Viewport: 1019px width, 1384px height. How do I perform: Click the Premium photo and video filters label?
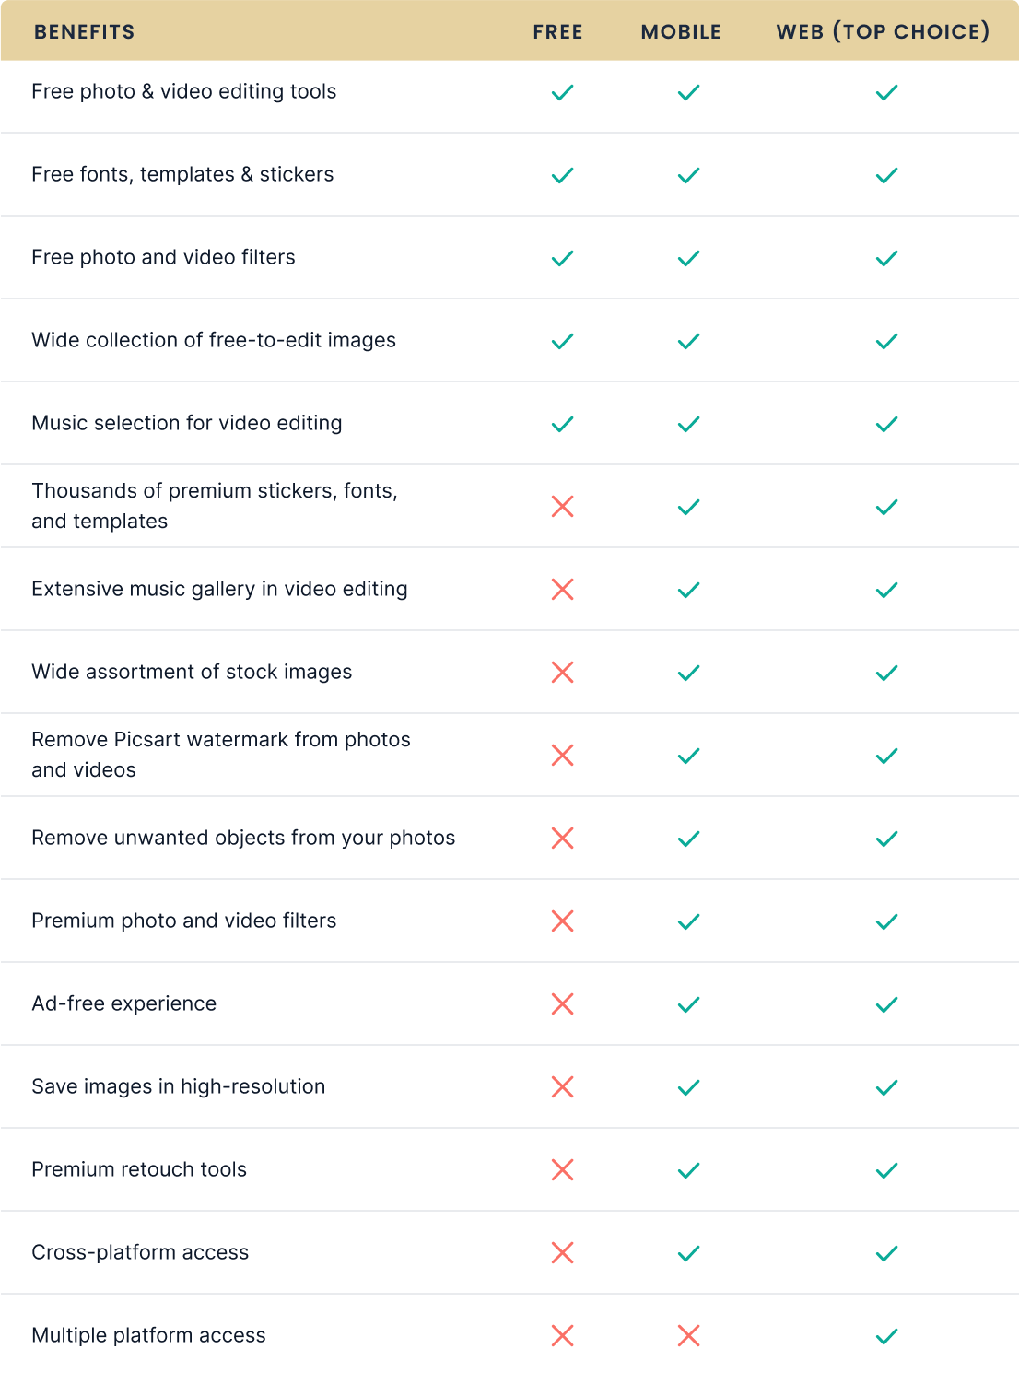click(x=184, y=921)
